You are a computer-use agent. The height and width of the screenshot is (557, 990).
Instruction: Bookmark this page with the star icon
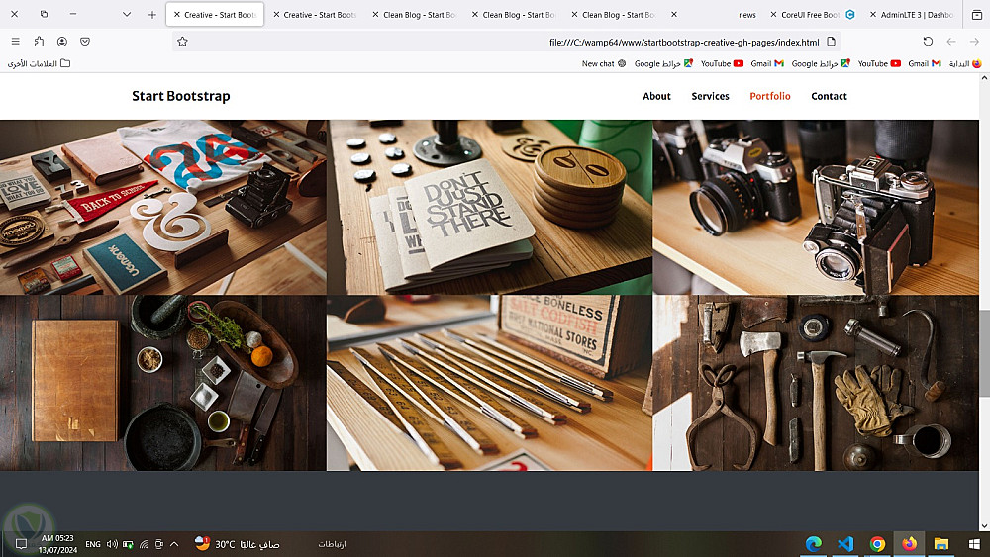tap(182, 42)
